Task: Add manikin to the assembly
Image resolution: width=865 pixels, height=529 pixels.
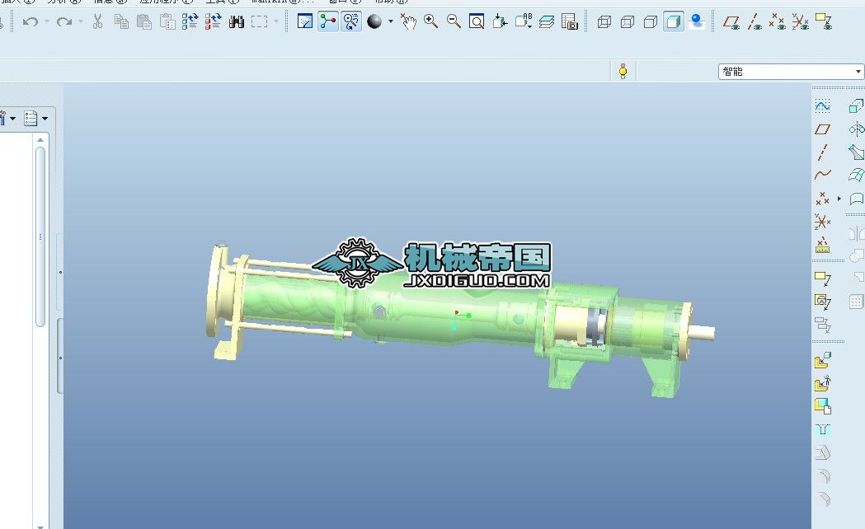Action: click(822, 383)
